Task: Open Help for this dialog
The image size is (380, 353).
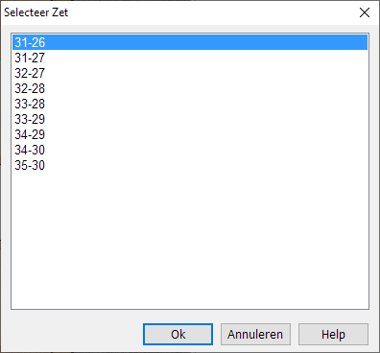Action: click(x=333, y=335)
